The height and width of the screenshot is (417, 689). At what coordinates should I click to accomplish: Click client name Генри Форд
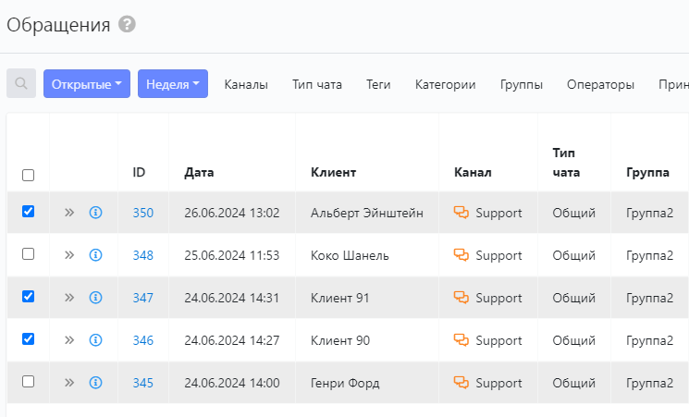[345, 383]
